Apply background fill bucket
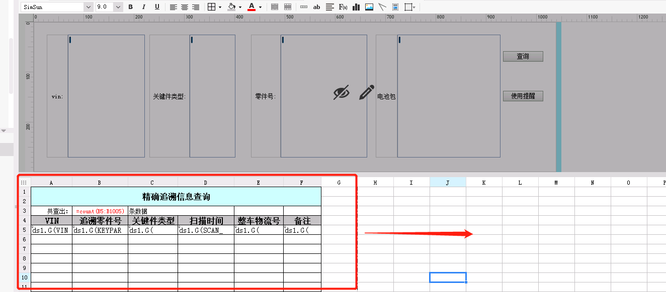The width and height of the screenshot is (666, 292). click(231, 7)
